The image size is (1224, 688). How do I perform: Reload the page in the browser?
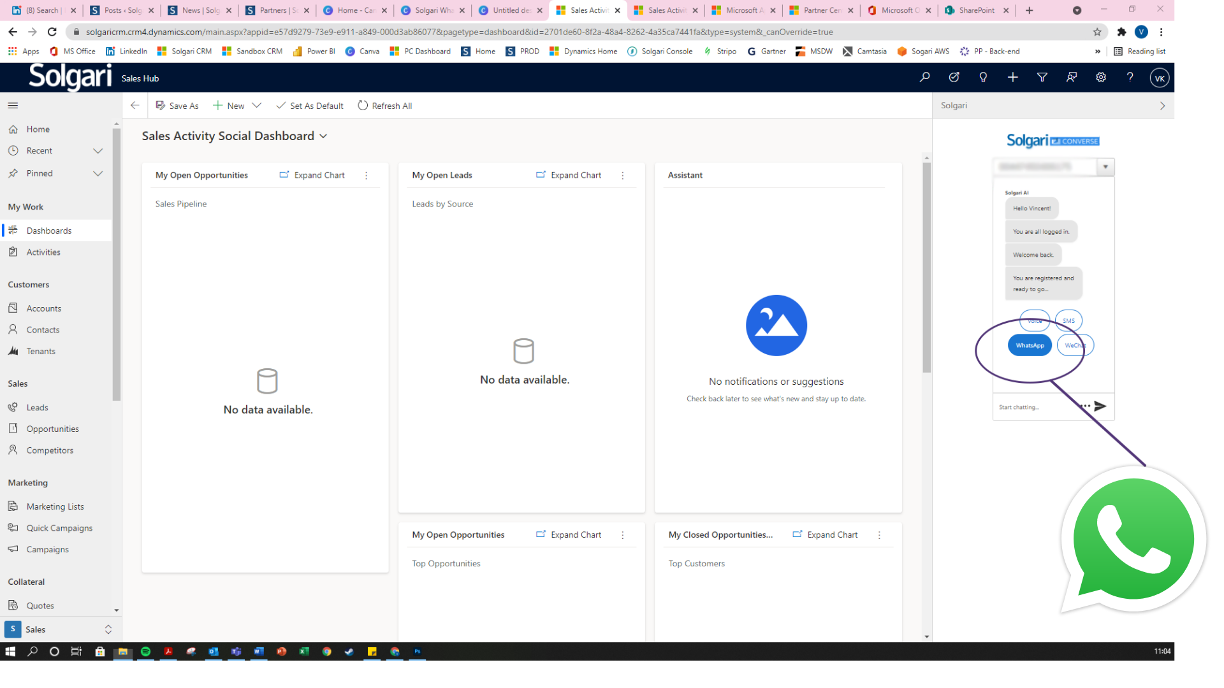(x=52, y=32)
